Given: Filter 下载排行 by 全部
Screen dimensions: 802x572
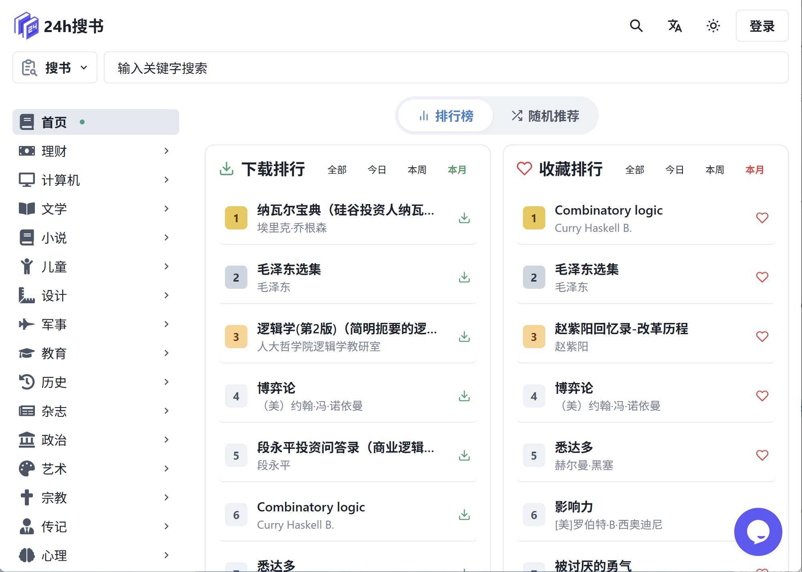Looking at the screenshot, I should point(337,170).
